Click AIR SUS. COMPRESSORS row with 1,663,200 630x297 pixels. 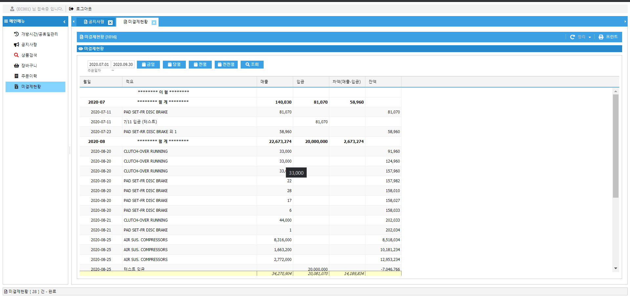coord(240,250)
